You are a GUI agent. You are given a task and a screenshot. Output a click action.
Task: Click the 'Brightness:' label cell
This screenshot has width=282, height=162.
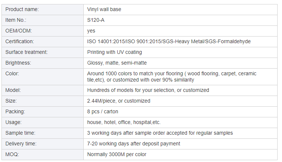pyautogui.click(x=18, y=63)
